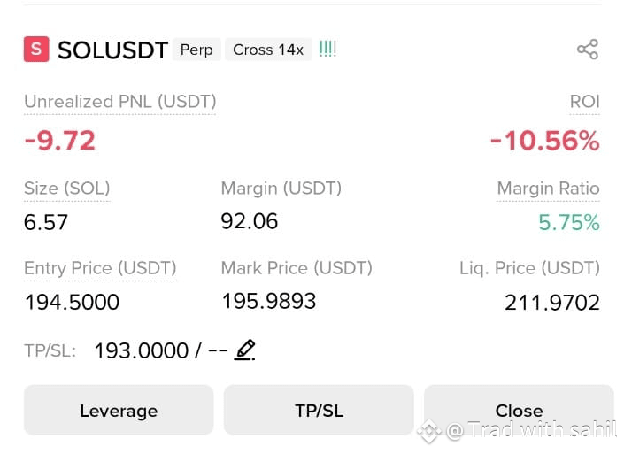
Task: Select the 193.0000 take-profit value
Action: pos(142,351)
